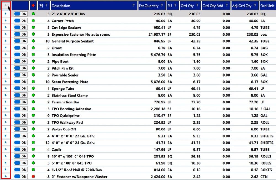Sort by Adj Ord Qty column header
The image size is (276, 180).
242,6
